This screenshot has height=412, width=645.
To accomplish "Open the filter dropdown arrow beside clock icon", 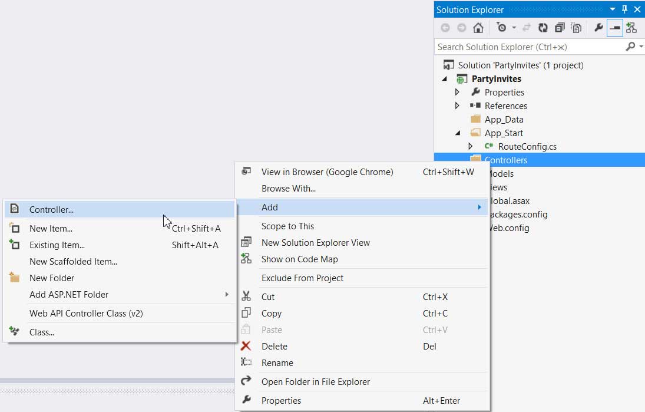I will (x=514, y=28).
